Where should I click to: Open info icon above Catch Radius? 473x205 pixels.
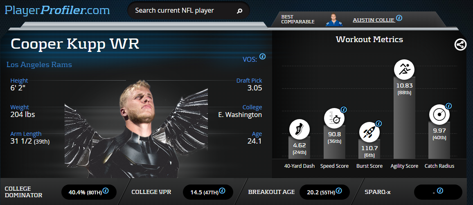[448, 106]
